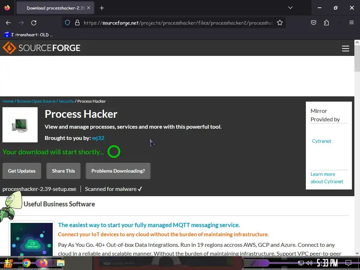Image resolution: width=360 pixels, height=270 pixels.
Task: Open SourceForge site hamburger menu
Action: [x=345, y=49]
